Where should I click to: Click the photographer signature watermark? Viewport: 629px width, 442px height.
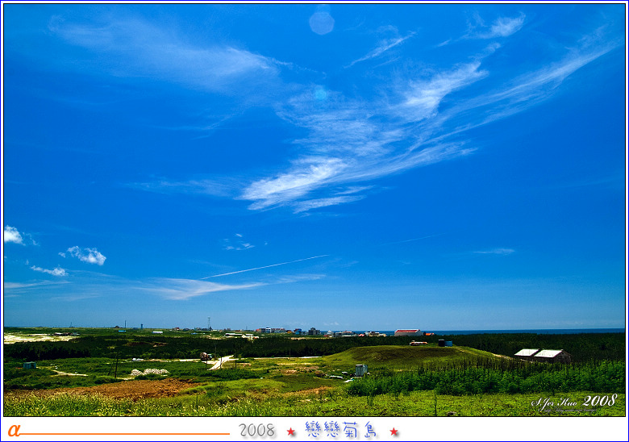573,401
